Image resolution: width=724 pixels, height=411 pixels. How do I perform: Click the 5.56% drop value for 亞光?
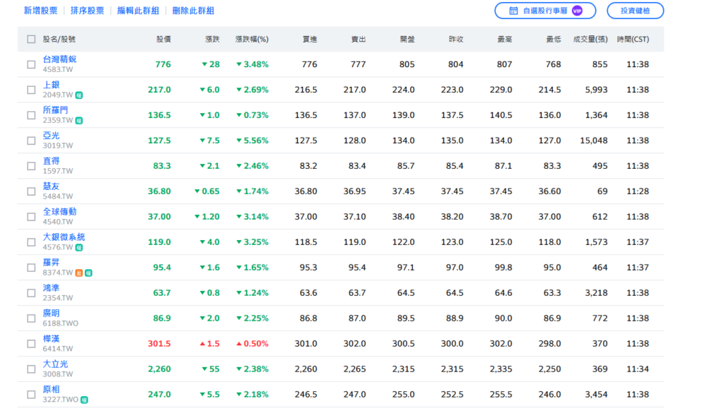252,141
